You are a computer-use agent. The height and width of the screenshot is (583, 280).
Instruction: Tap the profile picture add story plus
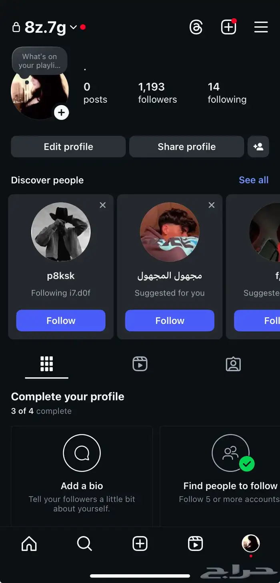click(x=61, y=113)
